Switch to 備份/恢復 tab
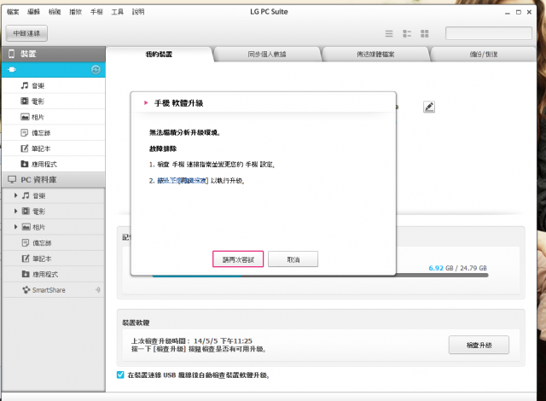 [484, 55]
